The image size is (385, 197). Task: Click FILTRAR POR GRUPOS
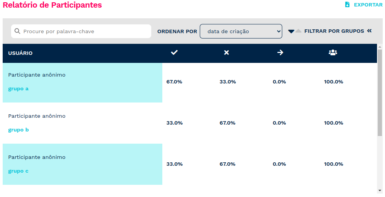(x=334, y=31)
